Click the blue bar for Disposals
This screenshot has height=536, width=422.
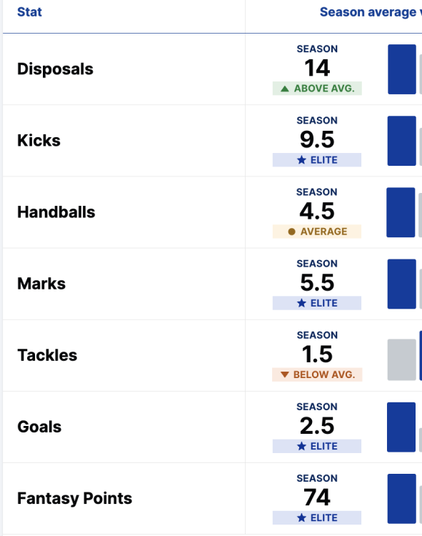402,69
